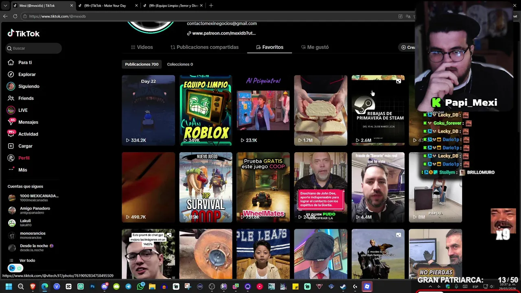The image size is (521, 293).
Task: Switch to the Me gustó tab
Action: click(315, 47)
